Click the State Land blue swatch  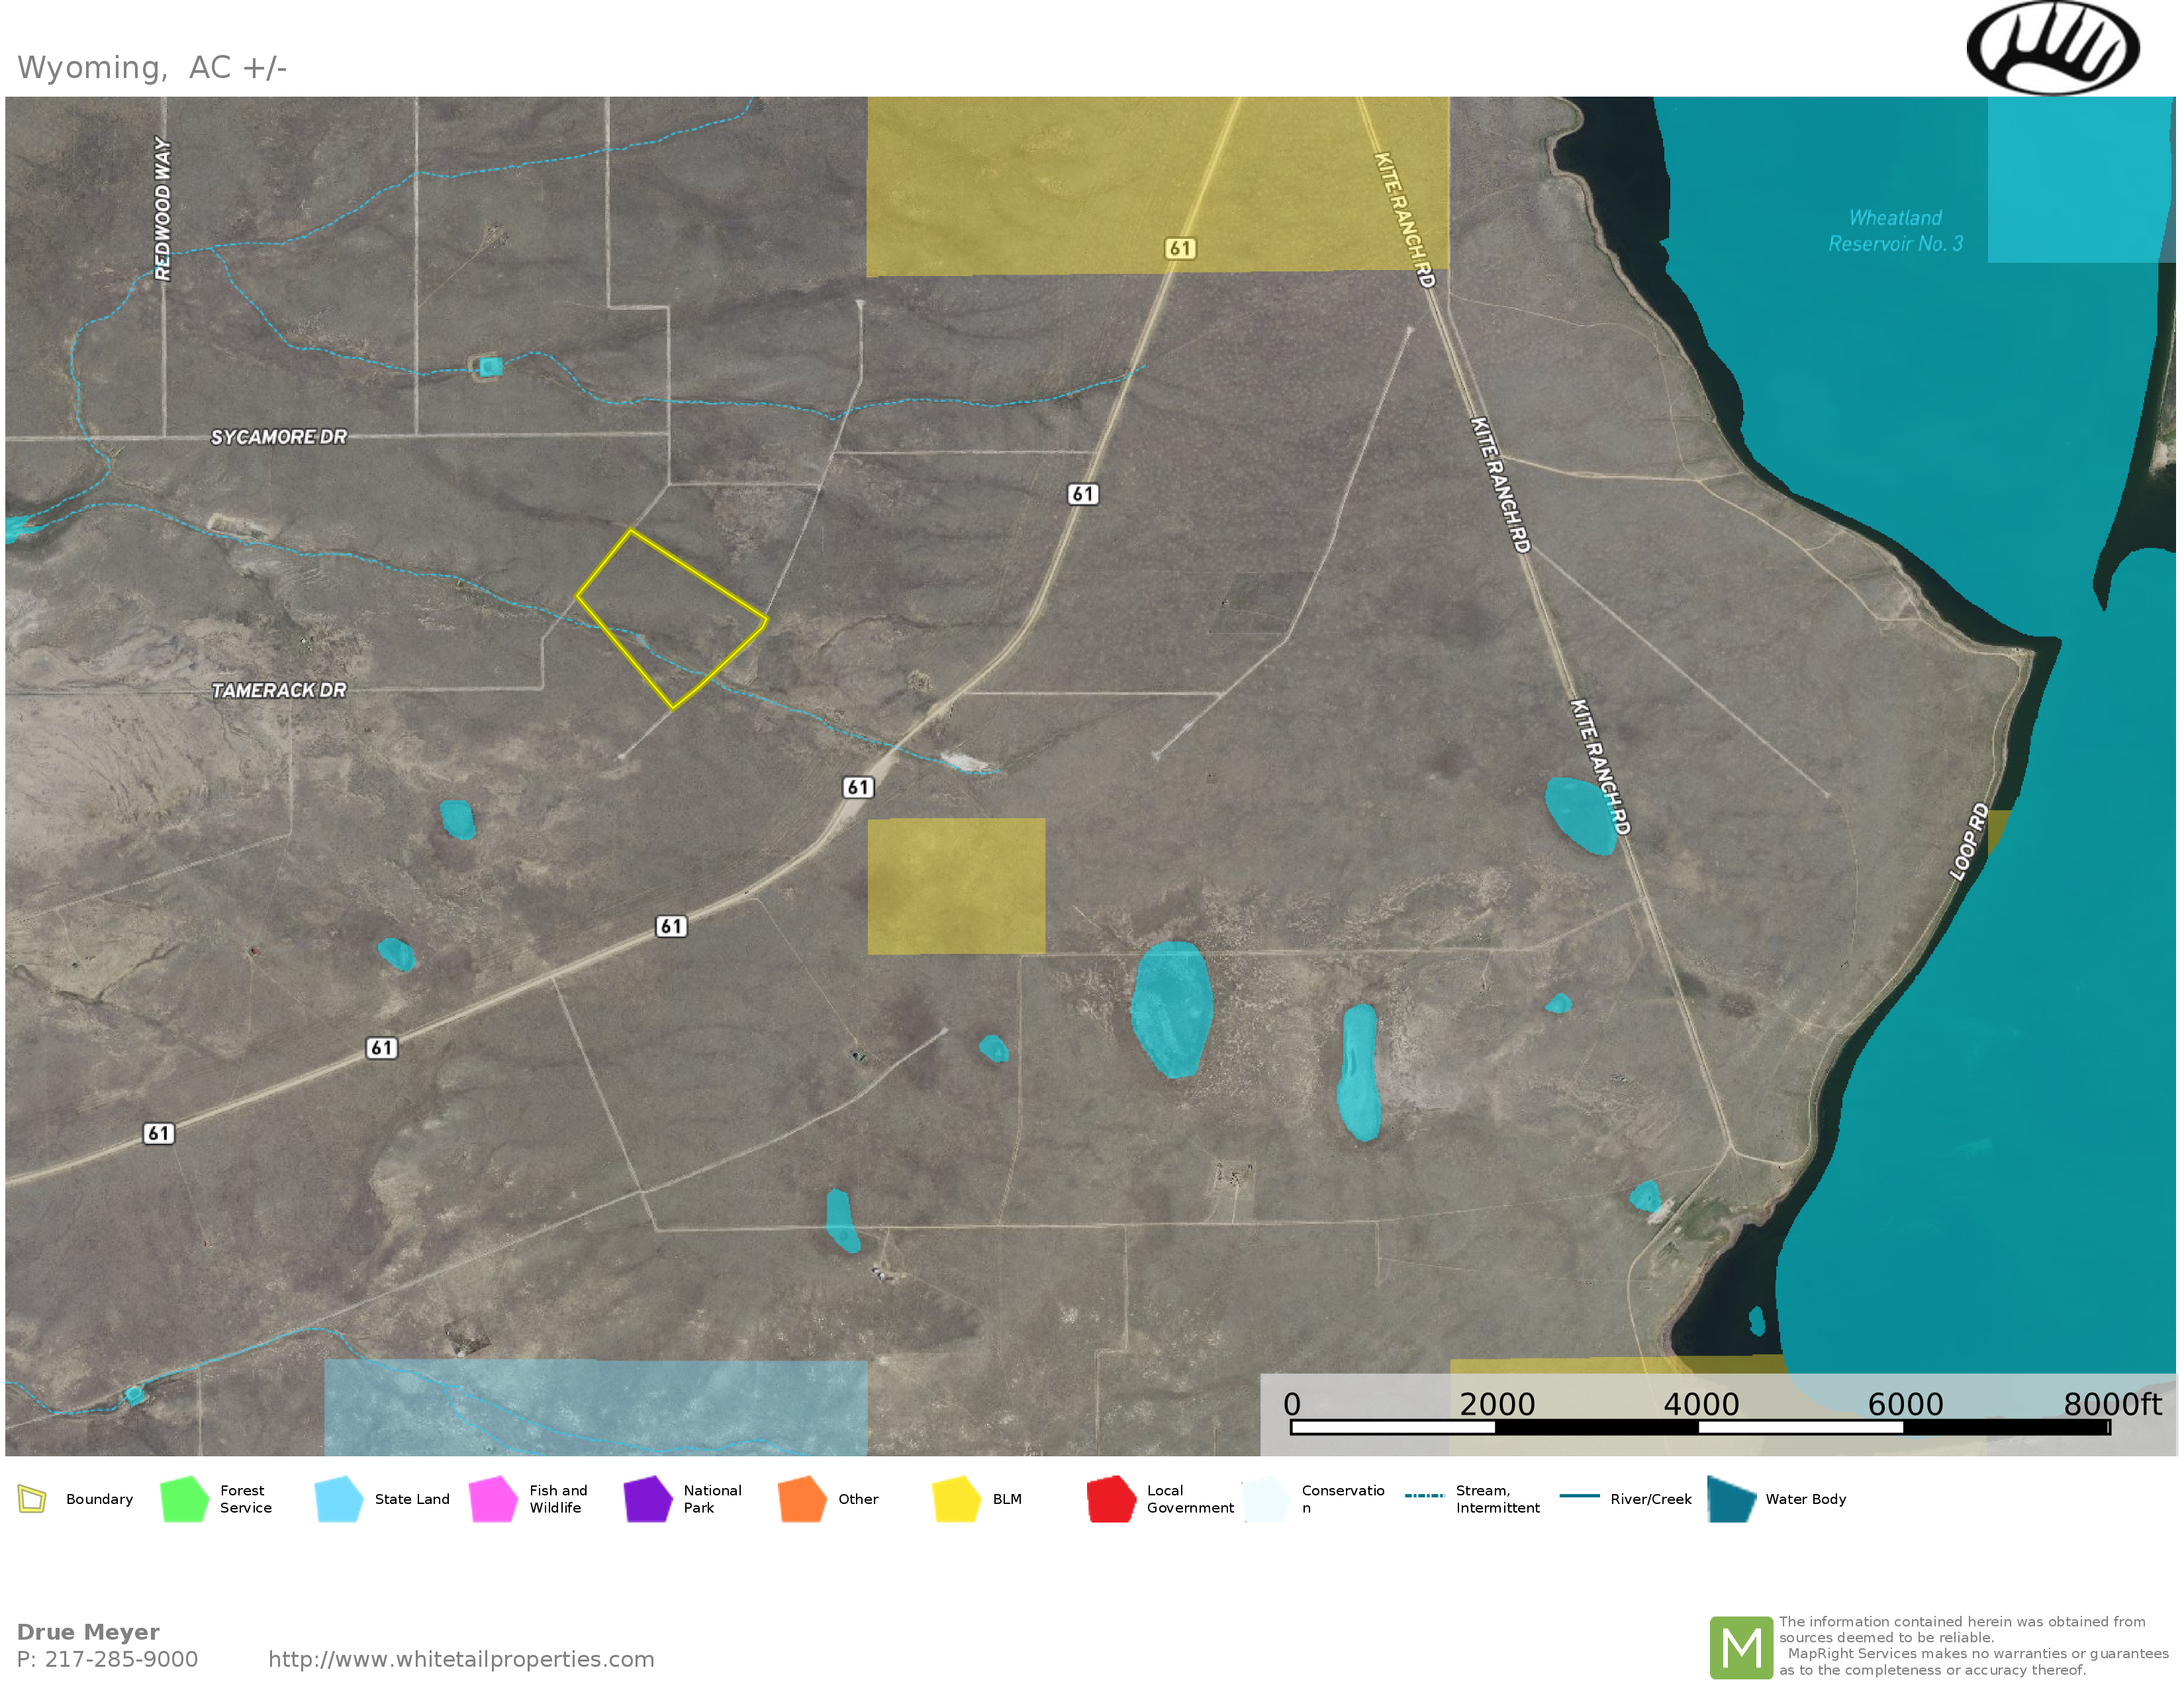tap(338, 1499)
